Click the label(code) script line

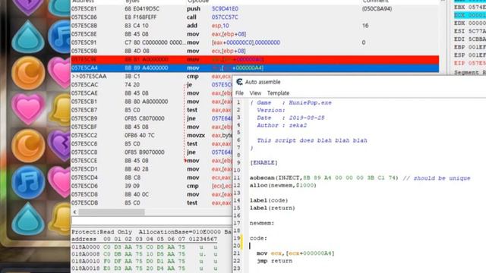pos(269,200)
